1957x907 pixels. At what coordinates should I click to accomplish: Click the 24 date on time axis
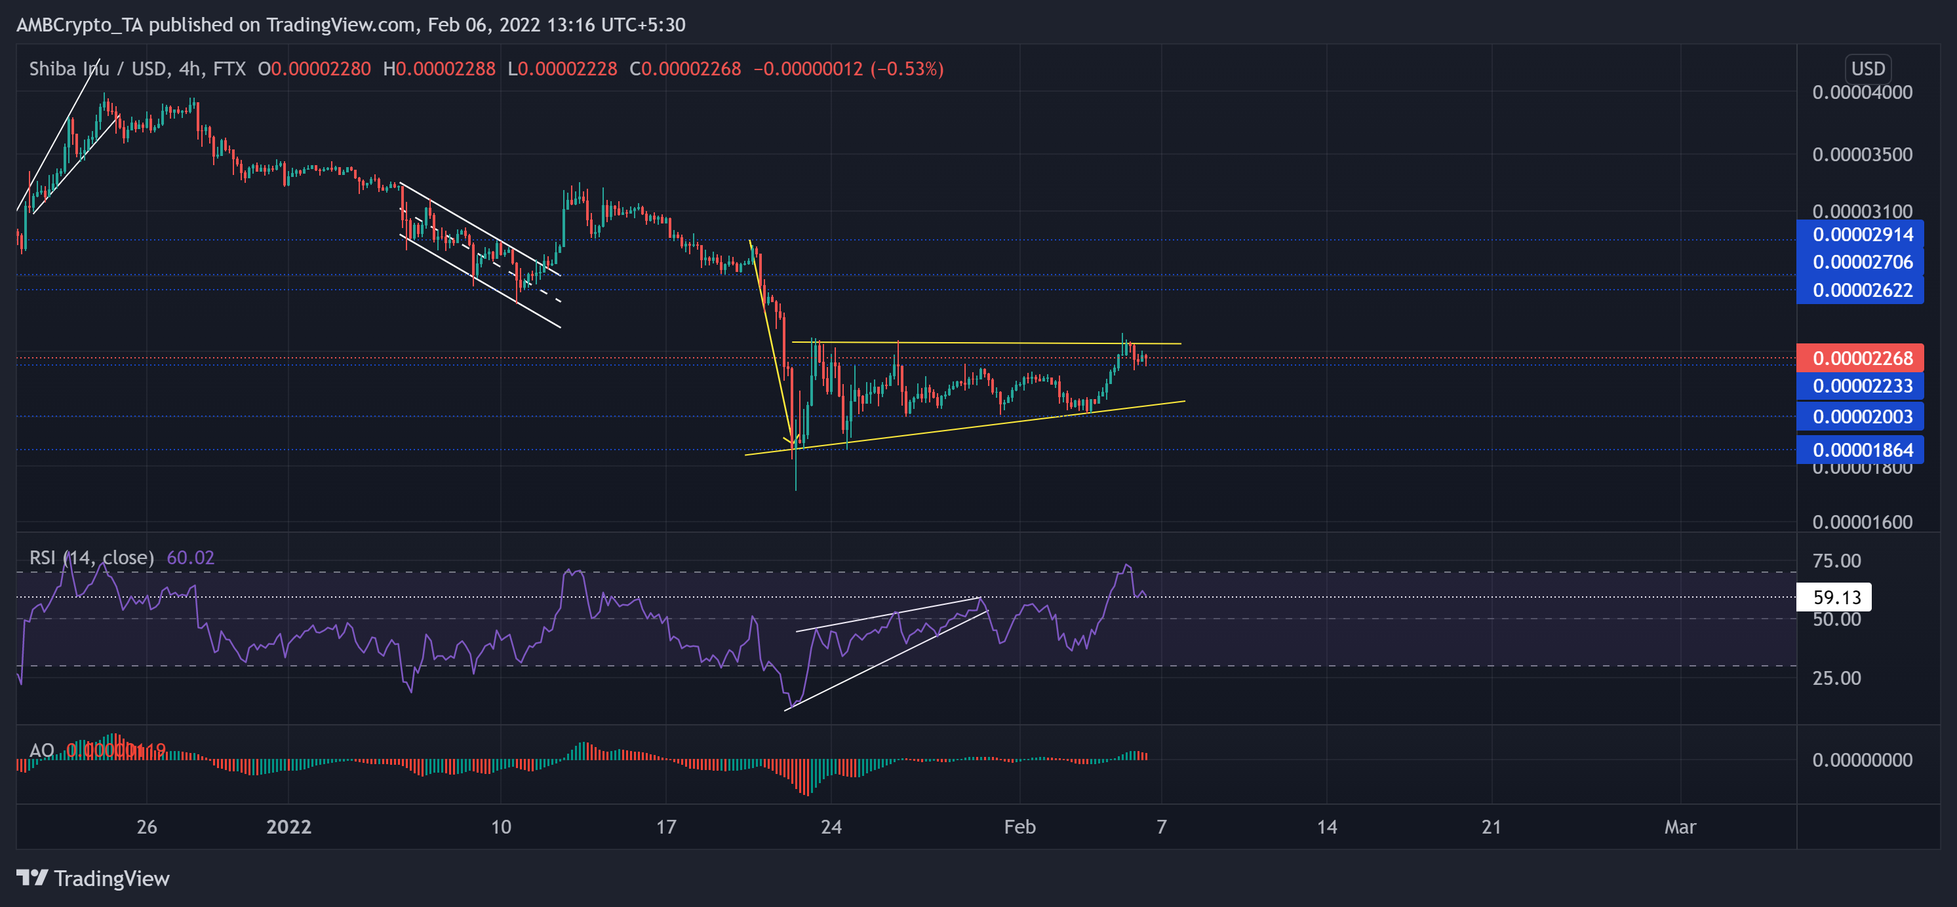point(831,826)
